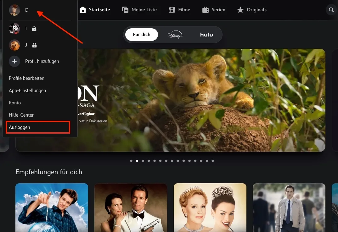The height and width of the screenshot is (232, 338).
Task: Click the Woody avatar of profile D
Action: [14, 10]
